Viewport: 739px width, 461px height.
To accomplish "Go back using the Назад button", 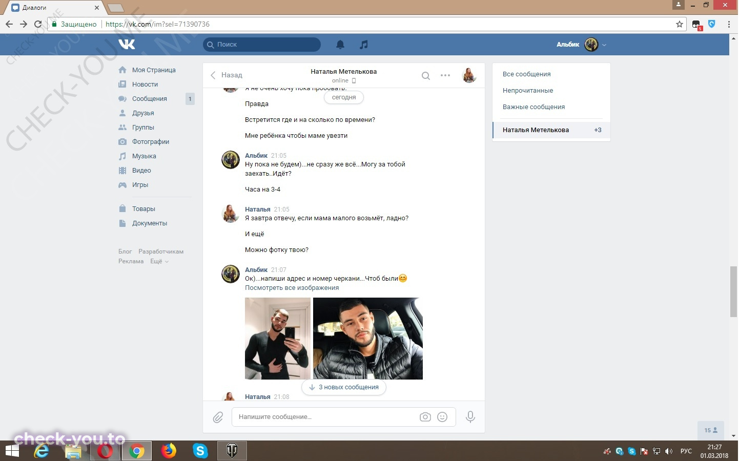I will pos(226,75).
